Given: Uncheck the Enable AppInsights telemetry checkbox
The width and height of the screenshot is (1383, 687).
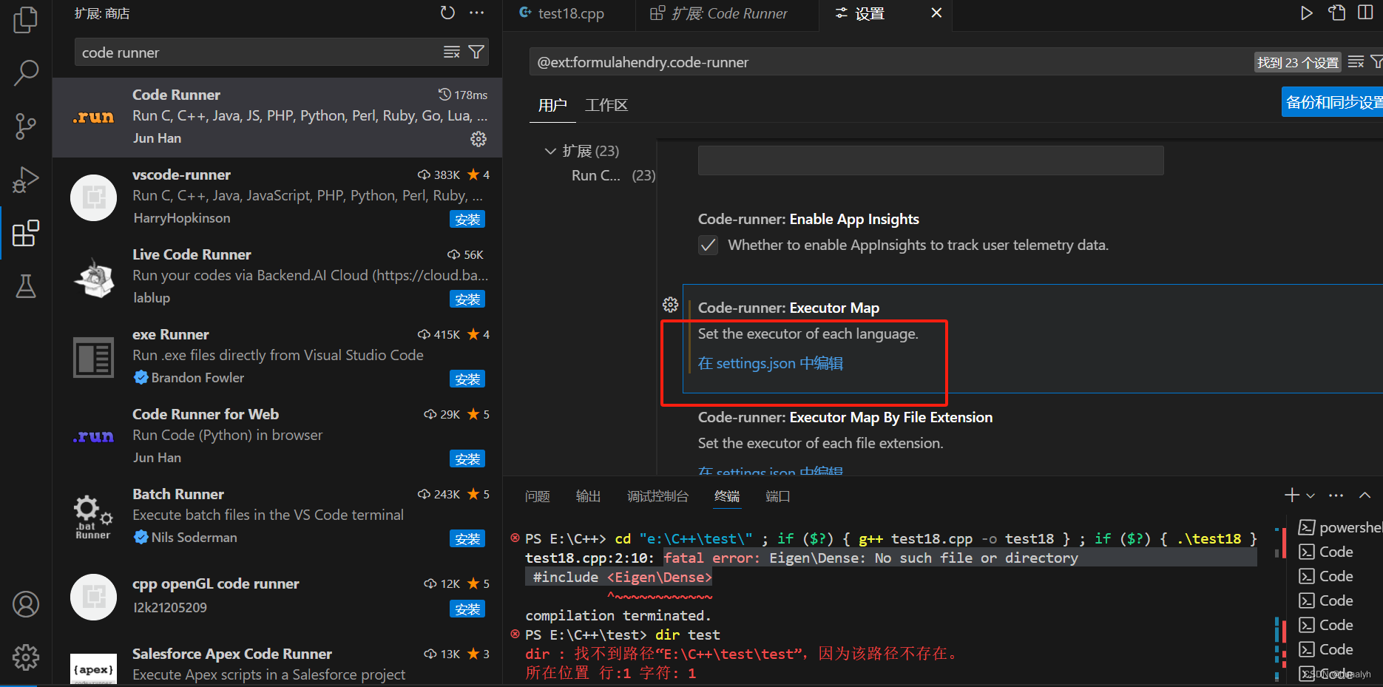Looking at the screenshot, I should [708, 245].
